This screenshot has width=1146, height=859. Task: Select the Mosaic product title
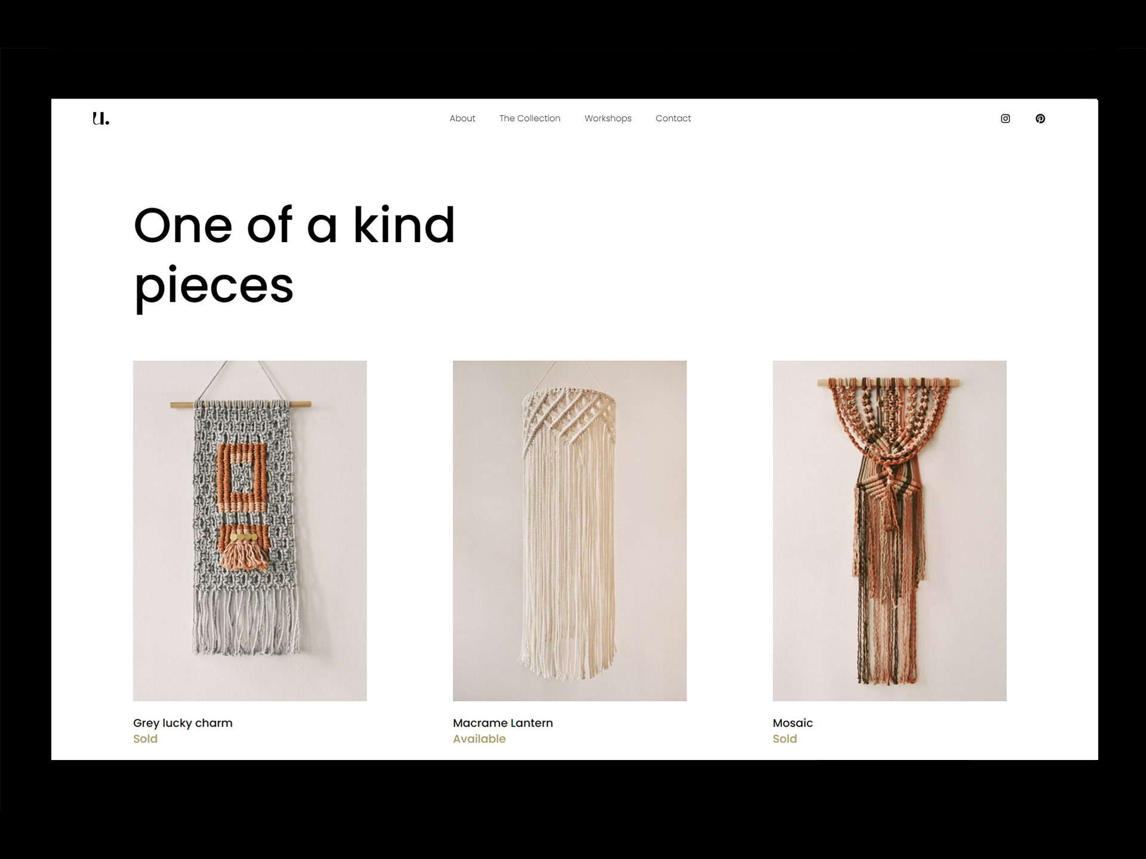pyautogui.click(x=793, y=723)
